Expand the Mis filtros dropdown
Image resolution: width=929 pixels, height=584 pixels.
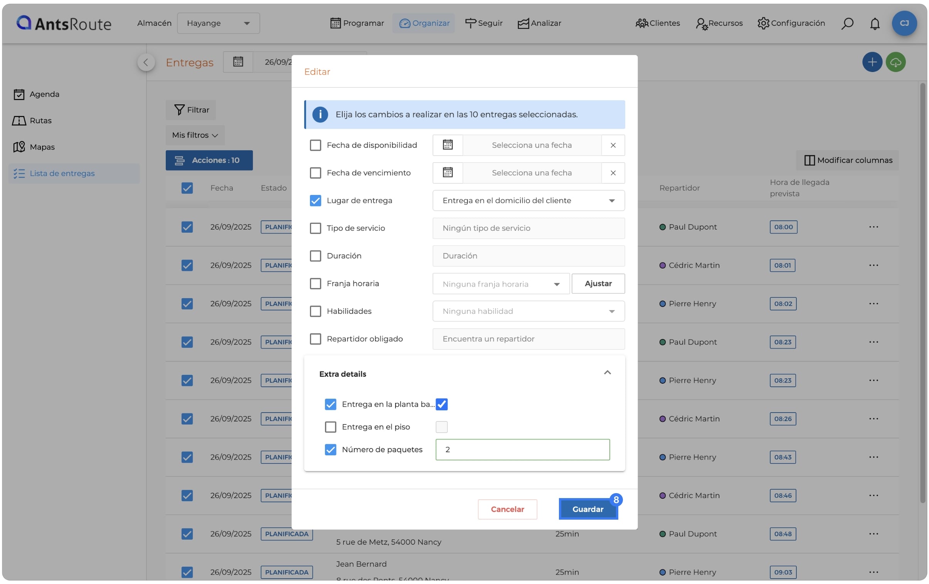[195, 135]
